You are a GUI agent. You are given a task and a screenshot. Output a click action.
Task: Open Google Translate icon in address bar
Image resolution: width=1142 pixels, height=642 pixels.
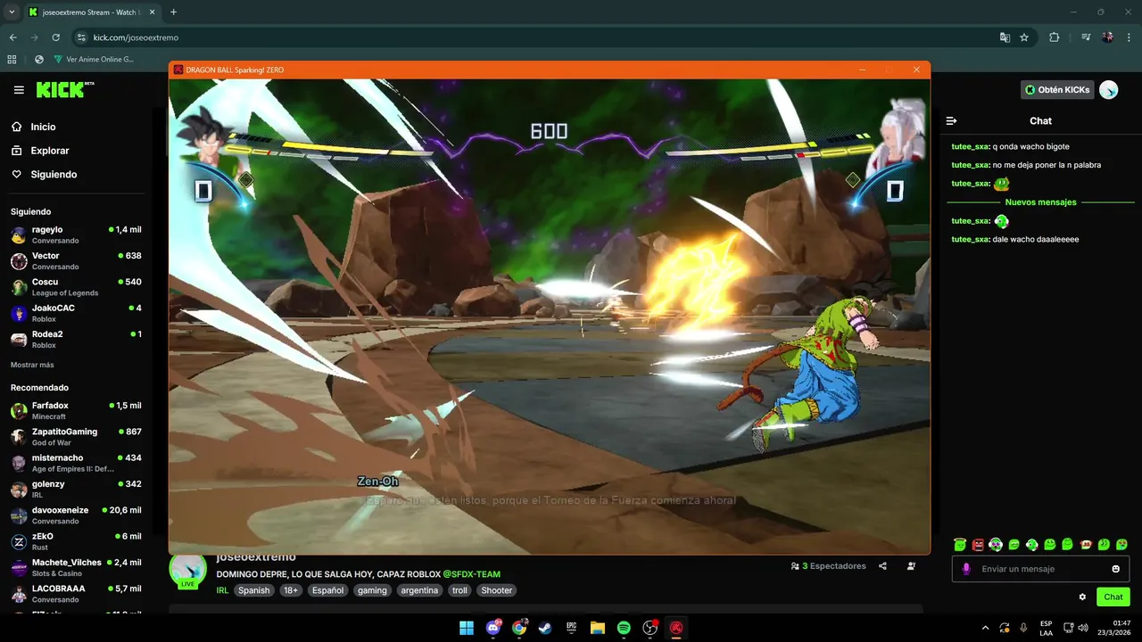[x=1005, y=37]
